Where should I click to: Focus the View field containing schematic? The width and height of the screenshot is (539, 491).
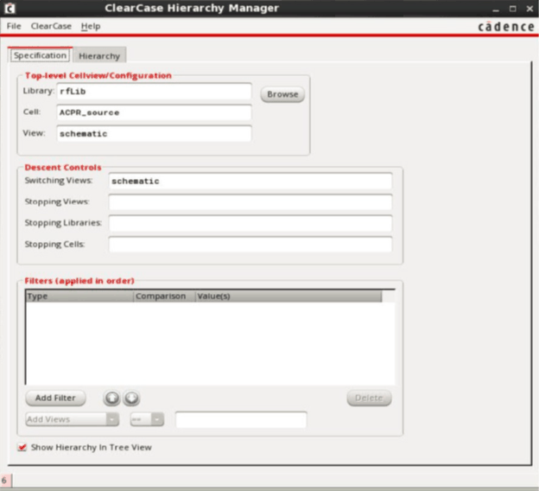[154, 133]
